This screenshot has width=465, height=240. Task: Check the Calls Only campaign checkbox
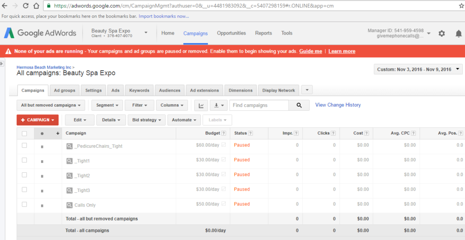coord(25,205)
